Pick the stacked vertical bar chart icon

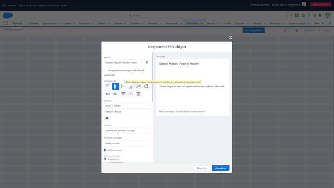coord(131,86)
